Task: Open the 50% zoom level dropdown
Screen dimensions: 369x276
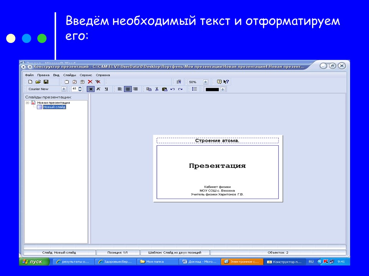Action: click(205, 81)
